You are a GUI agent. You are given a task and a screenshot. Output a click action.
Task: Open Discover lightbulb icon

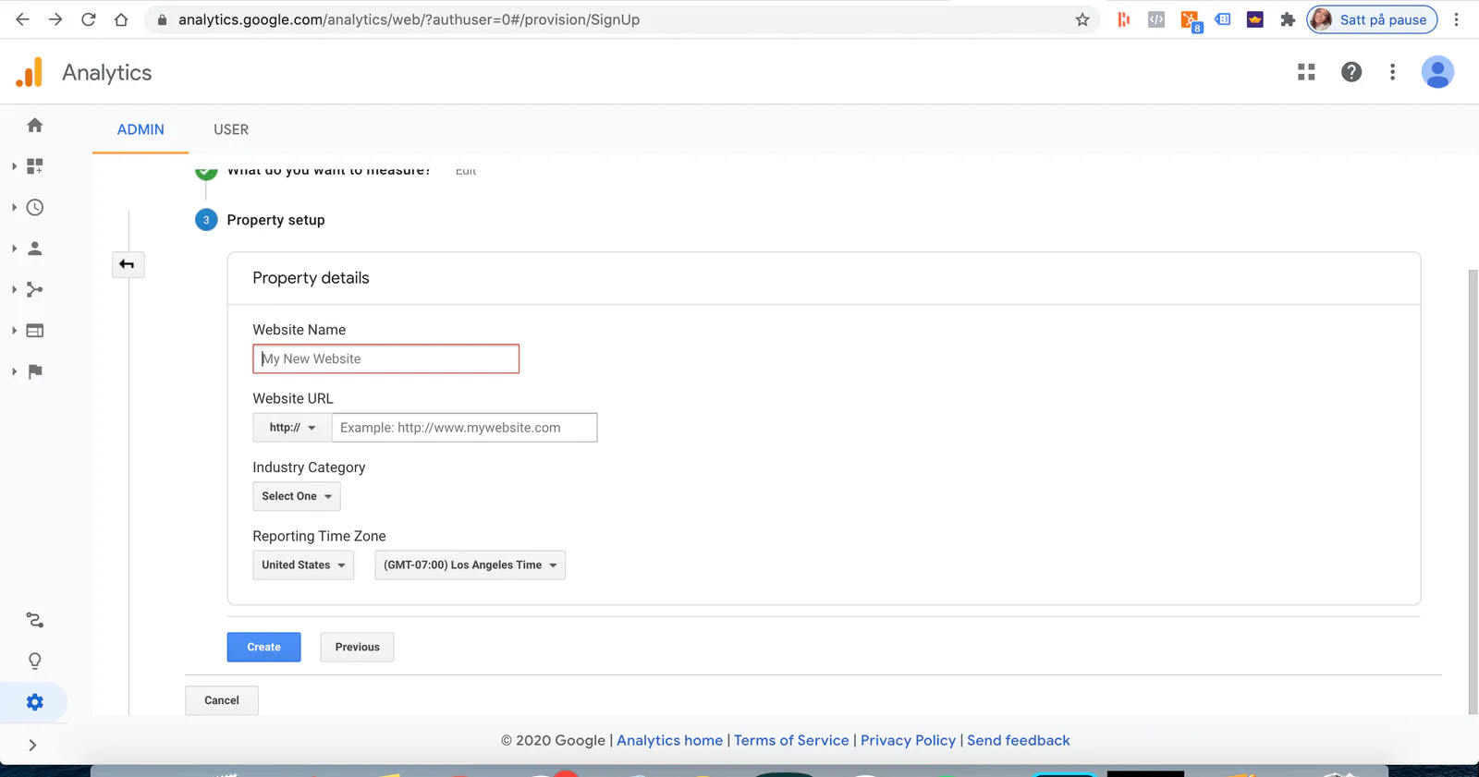pyautogui.click(x=35, y=662)
